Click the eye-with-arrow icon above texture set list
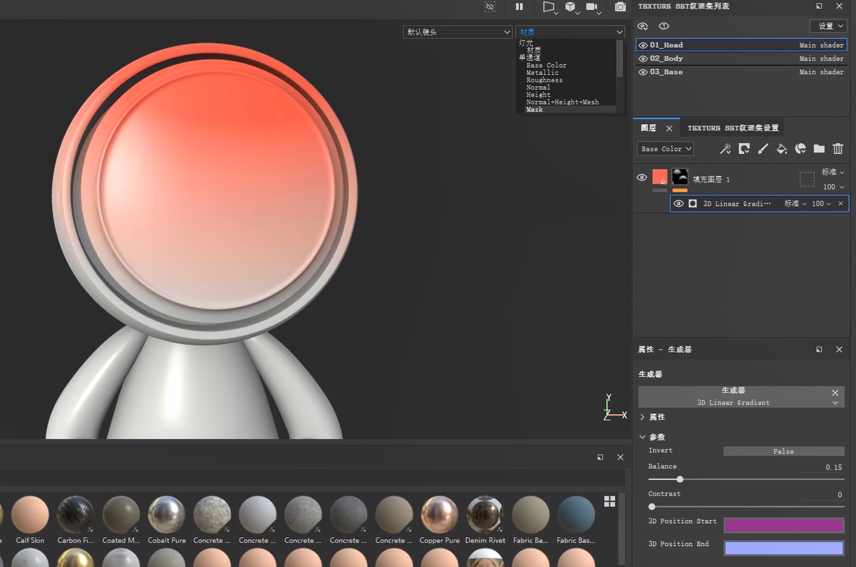856x567 pixels. point(643,26)
